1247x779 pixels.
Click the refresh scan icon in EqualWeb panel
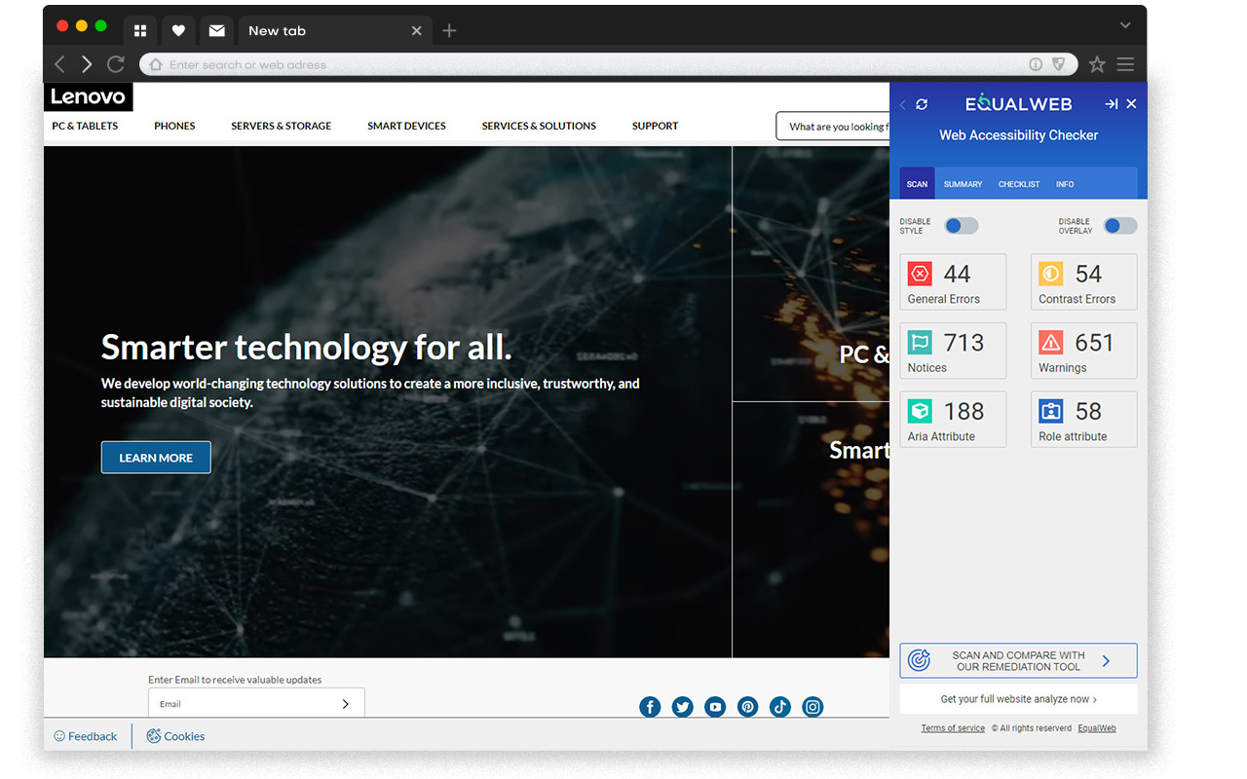coord(922,104)
